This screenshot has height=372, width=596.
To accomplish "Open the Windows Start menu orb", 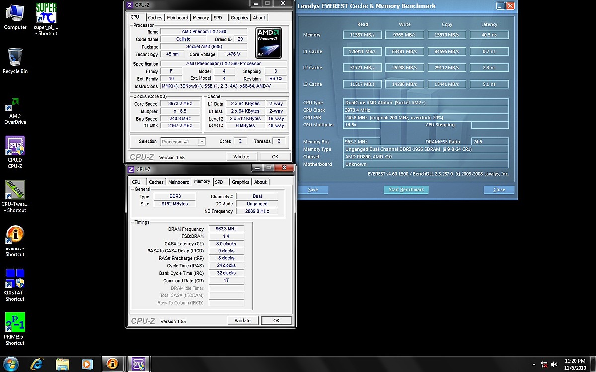I will pyautogui.click(x=11, y=364).
